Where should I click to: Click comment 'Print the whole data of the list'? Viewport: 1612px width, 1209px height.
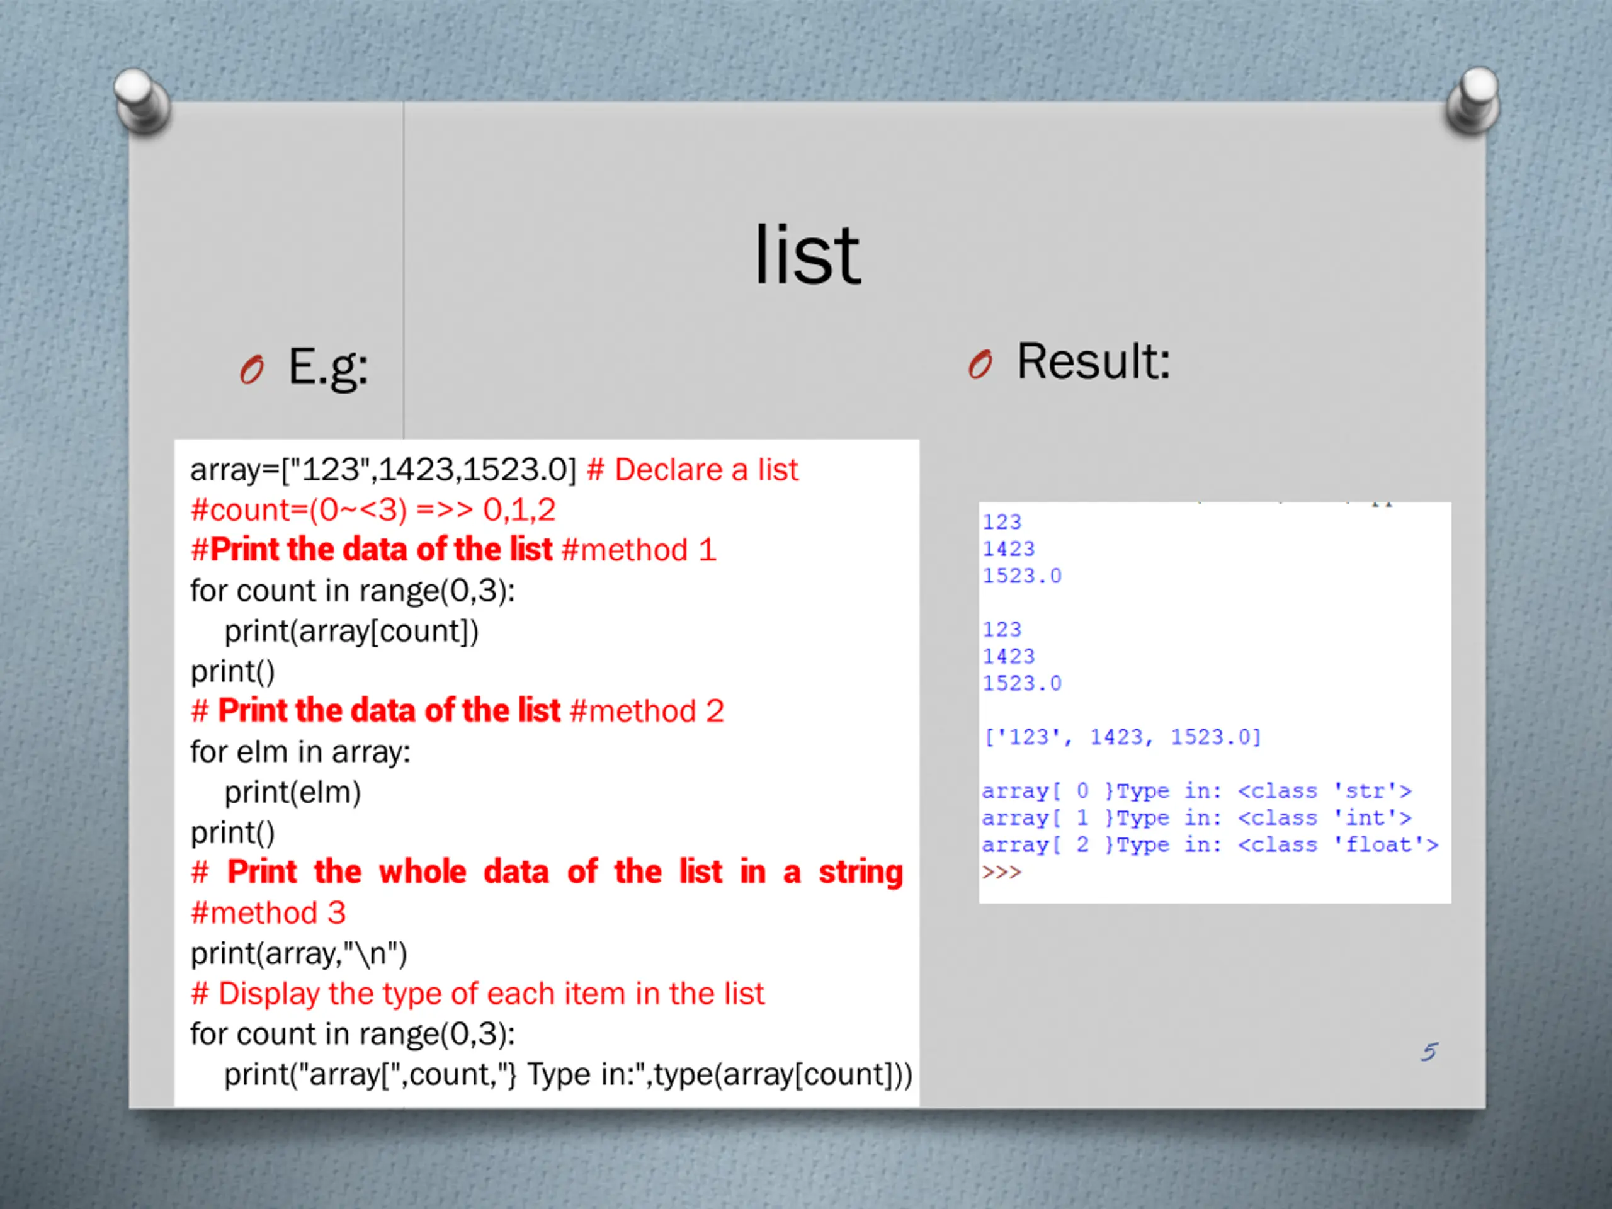[547, 872]
